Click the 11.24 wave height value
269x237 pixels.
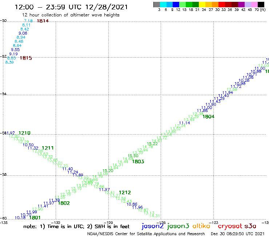click(x=73, y=172)
